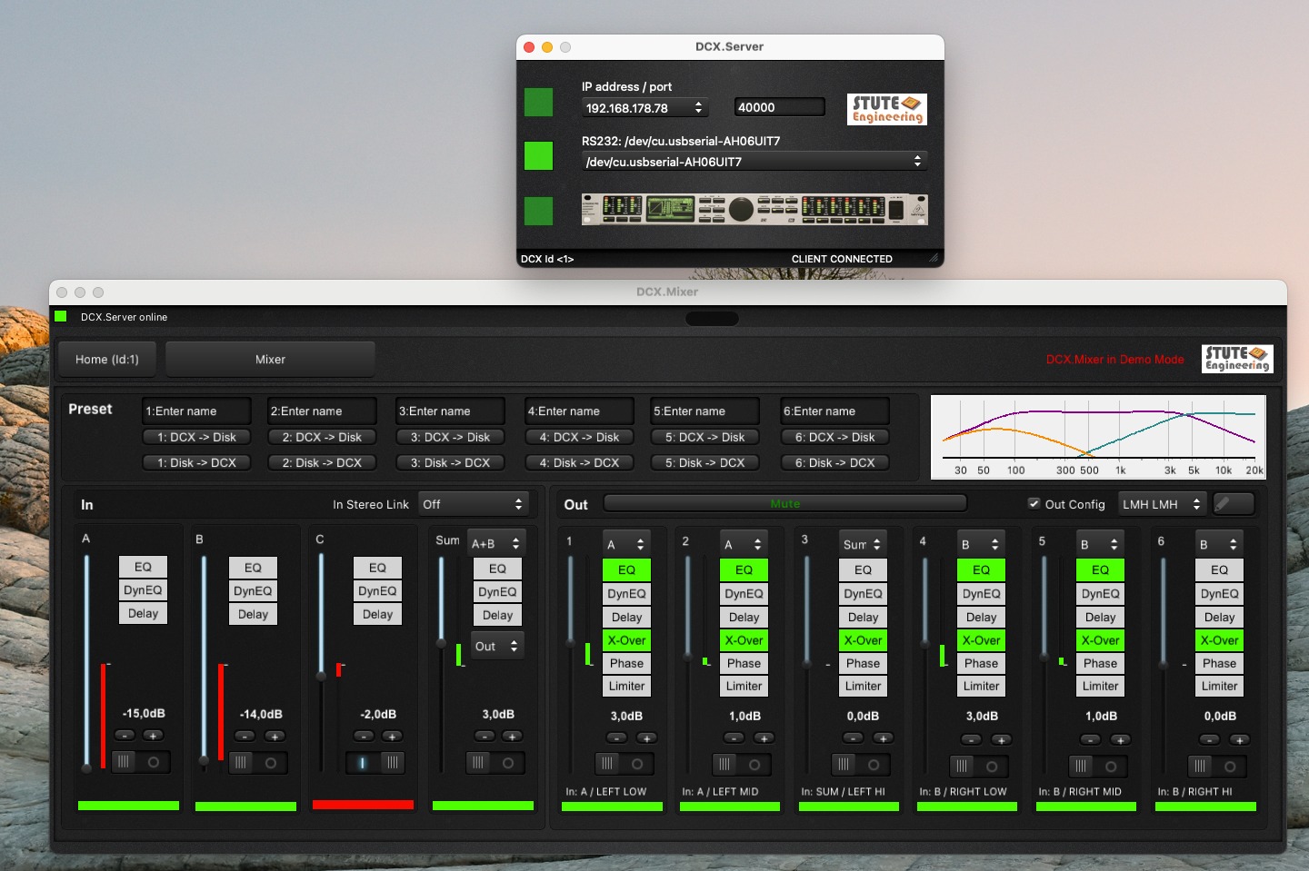Viewport: 1309px width, 871px height.
Task: Click the '1: DCX -> Disk' preset button
Action: [196, 437]
